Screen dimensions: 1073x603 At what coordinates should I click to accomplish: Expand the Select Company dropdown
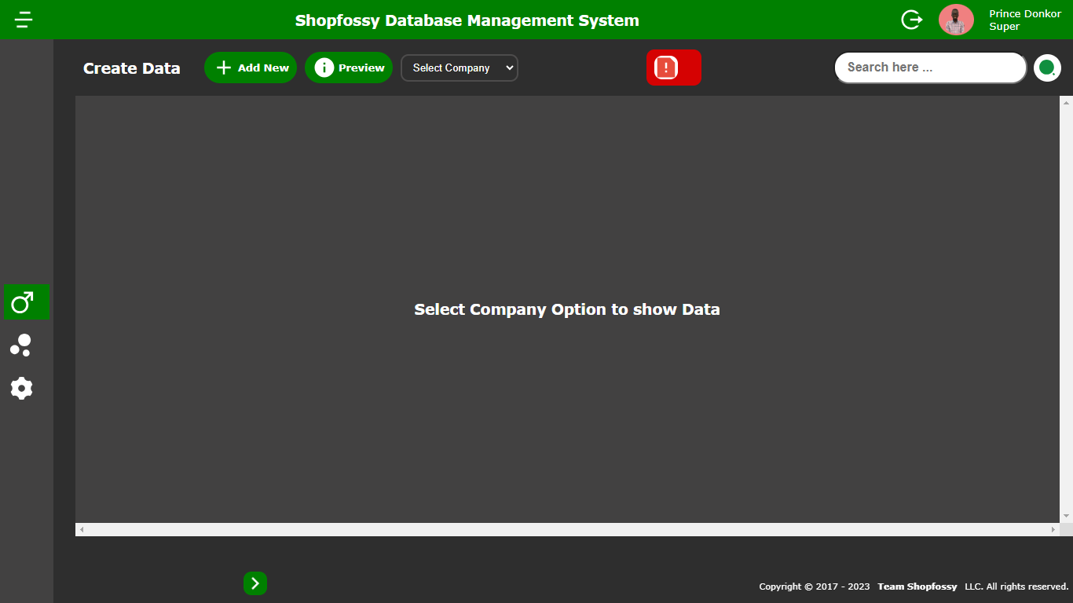(460, 68)
